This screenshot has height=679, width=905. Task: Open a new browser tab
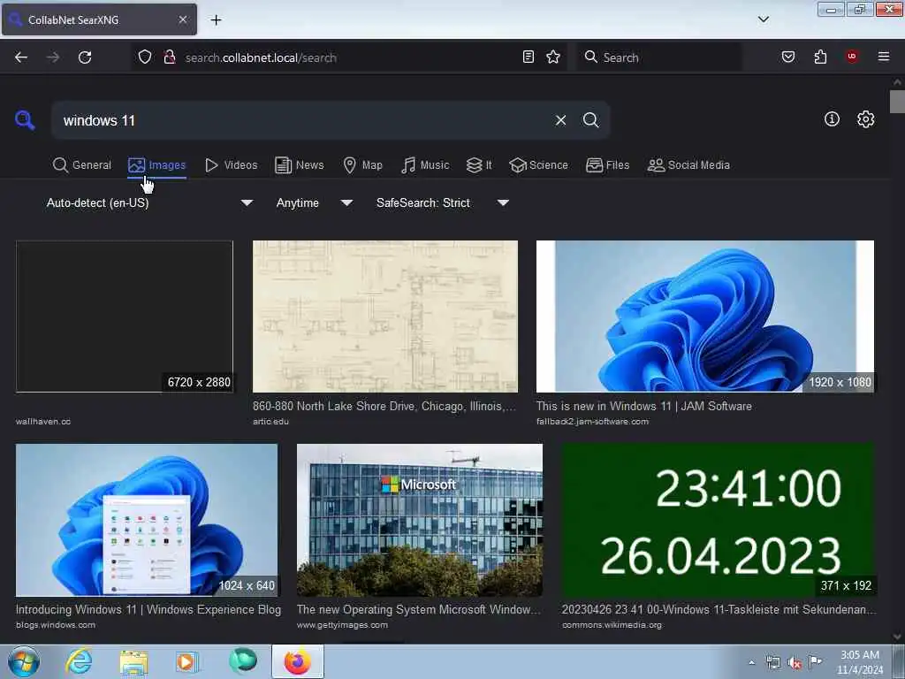click(x=217, y=19)
